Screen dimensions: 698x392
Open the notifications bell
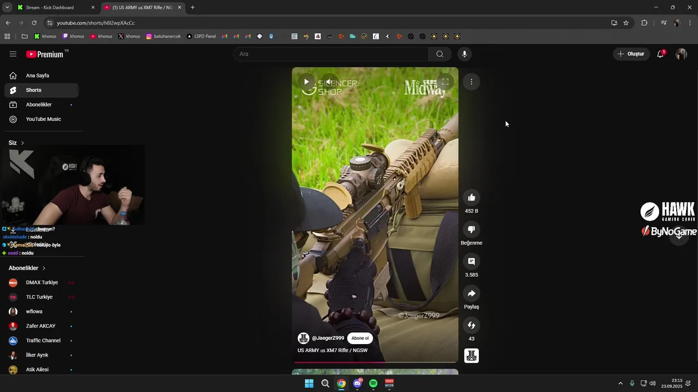point(660,54)
